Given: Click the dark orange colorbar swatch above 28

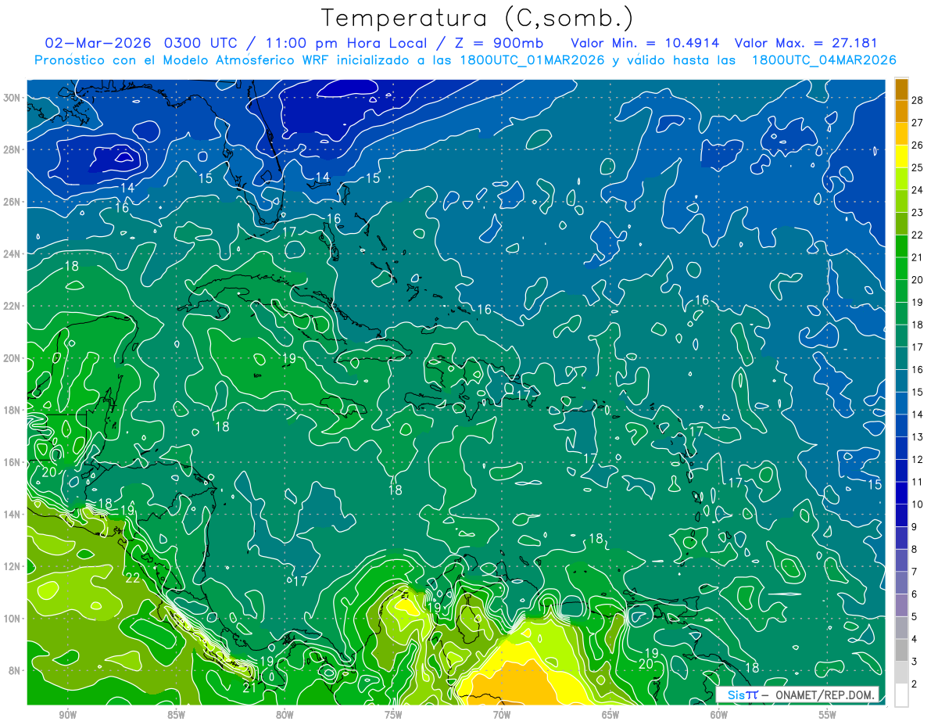Looking at the screenshot, I should click(901, 89).
